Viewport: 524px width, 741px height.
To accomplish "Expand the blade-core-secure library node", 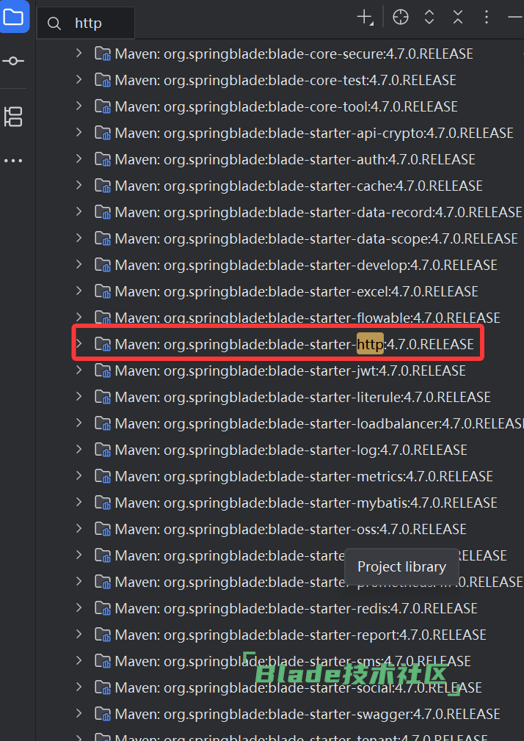I will pos(79,53).
